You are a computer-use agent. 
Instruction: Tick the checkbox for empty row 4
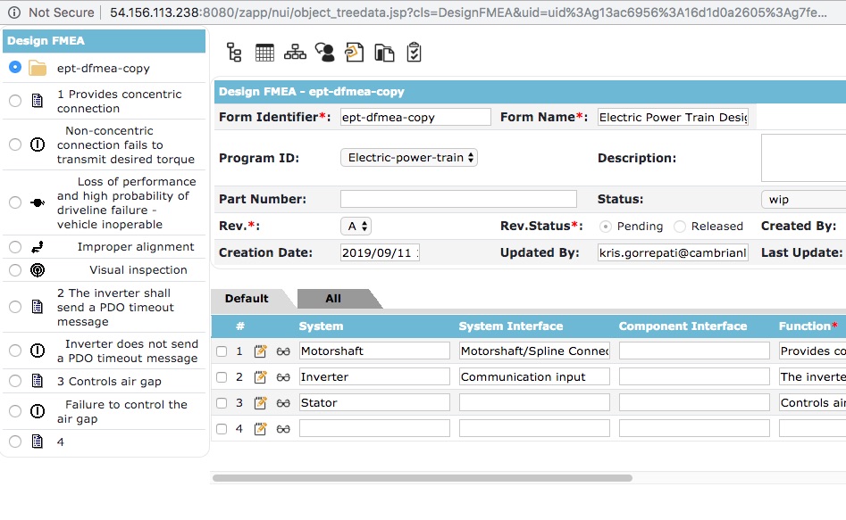[x=222, y=429]
